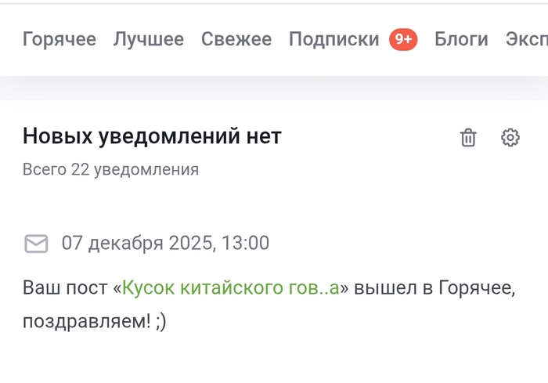The height and width of the screenshot is (383, 548).
Task: Delete all notifications with trash icon
Action: 468,138
